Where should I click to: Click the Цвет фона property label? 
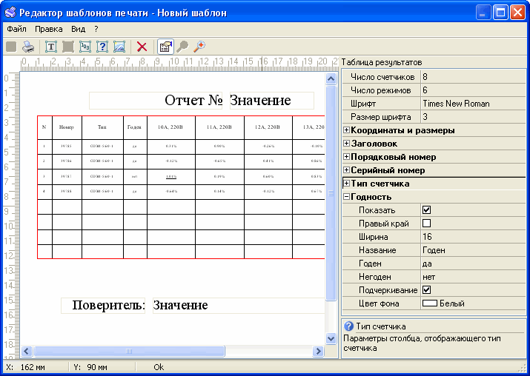(x=379, y=303)
